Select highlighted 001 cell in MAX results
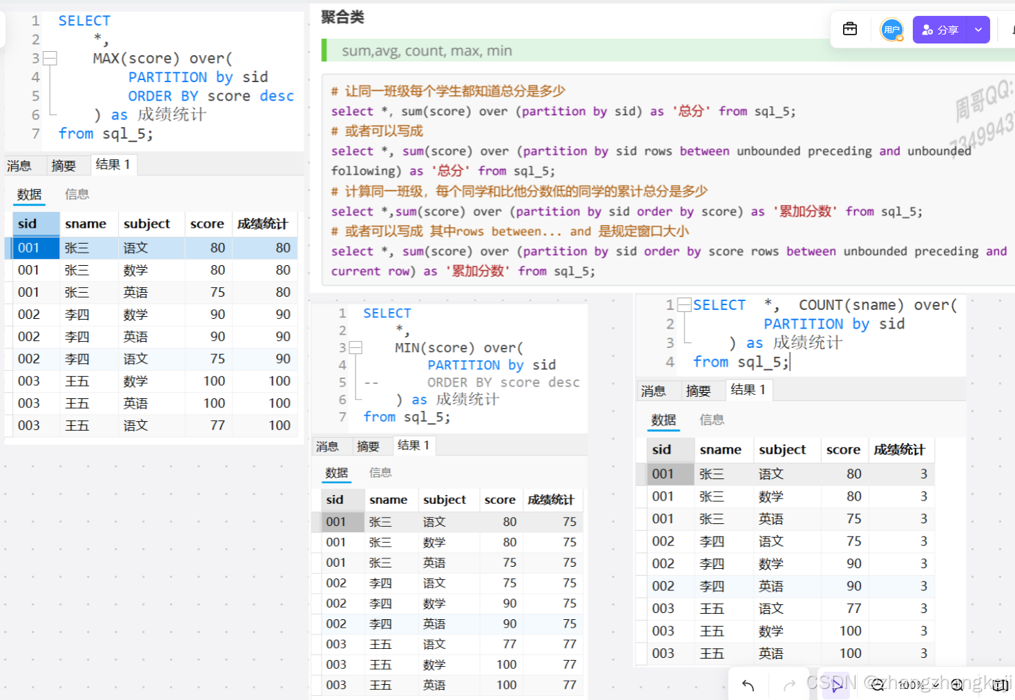1015x700 pixels. (x=37, y=248)
